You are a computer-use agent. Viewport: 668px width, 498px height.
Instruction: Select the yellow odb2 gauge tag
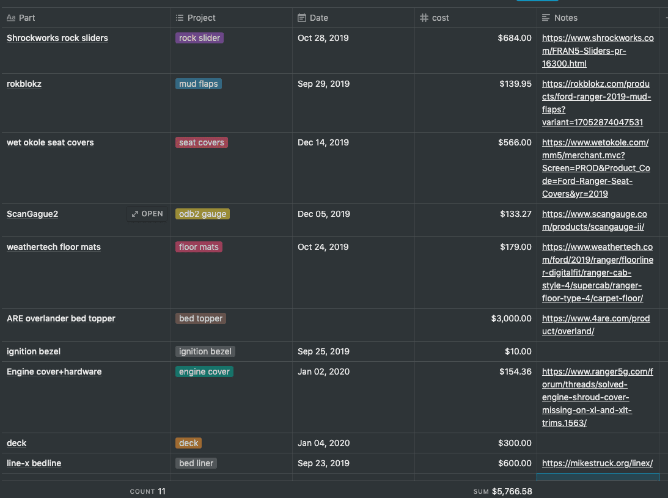pyautogui.click(x=202, y=214)
